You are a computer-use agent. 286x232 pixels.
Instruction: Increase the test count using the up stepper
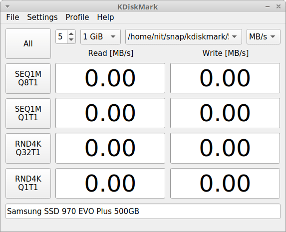tap(71, 34)
